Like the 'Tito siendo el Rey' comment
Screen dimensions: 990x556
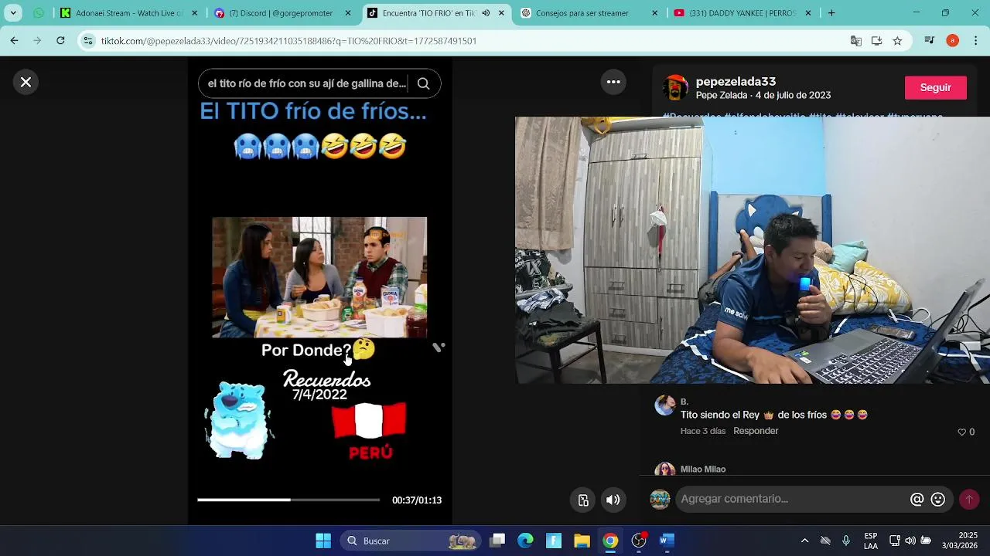[962, 432]
